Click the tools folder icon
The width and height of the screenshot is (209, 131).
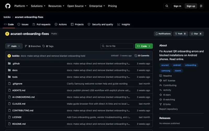9,77
